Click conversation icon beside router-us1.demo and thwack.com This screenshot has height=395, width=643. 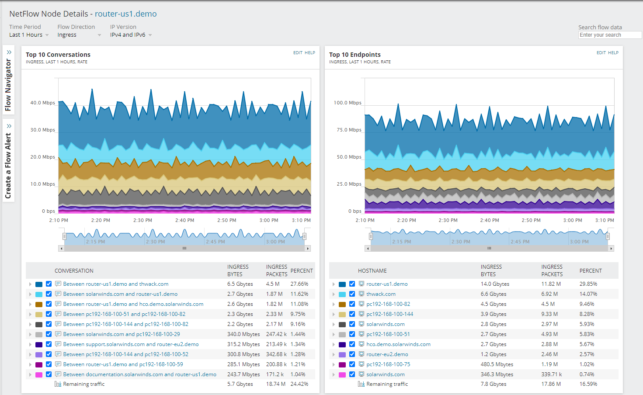[x=58, y=284]
